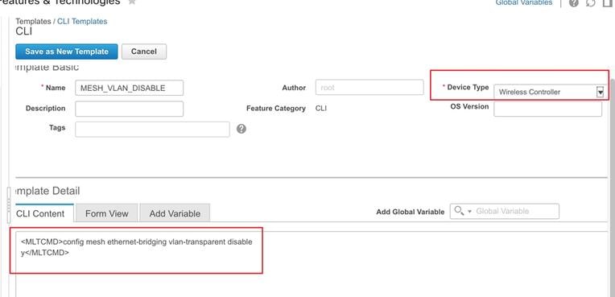Click the Cancel button

[x=144, y=52]
